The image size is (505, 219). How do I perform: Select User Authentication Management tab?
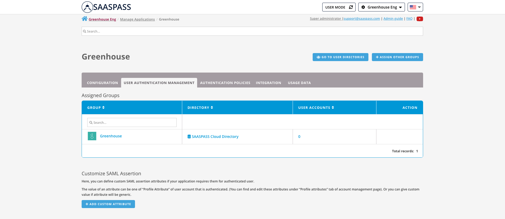tap(159, 83)
